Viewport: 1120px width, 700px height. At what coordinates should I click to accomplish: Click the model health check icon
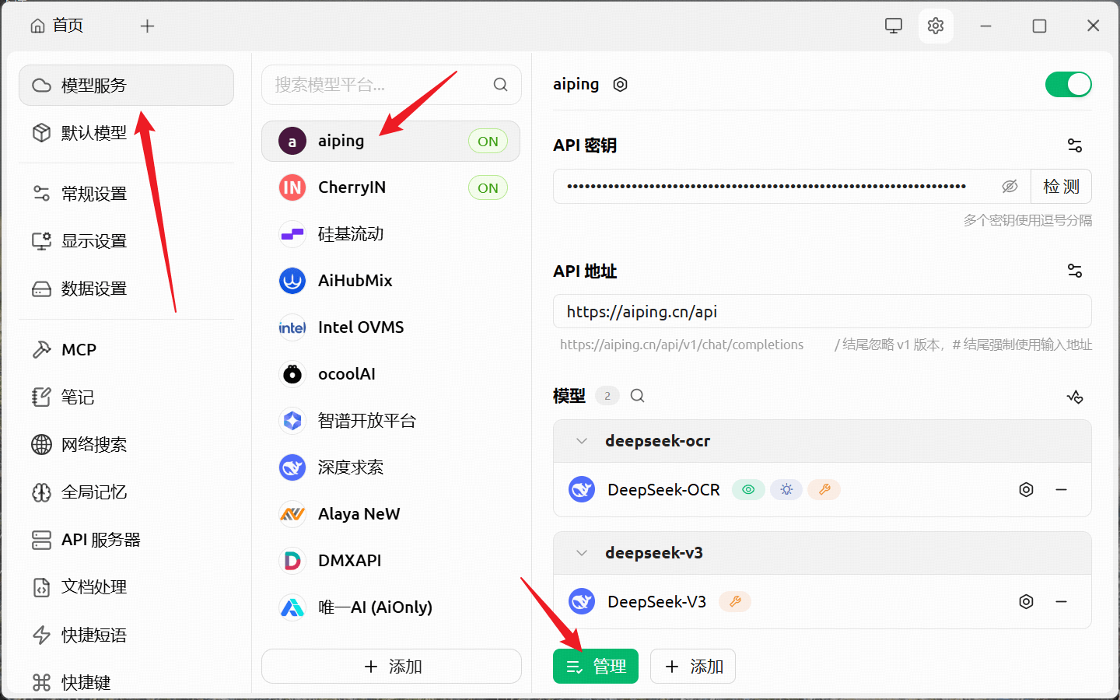point(1075,397)
